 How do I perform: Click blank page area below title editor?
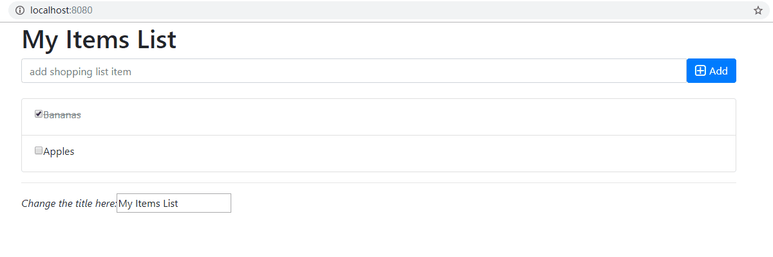tap(386, 235)
